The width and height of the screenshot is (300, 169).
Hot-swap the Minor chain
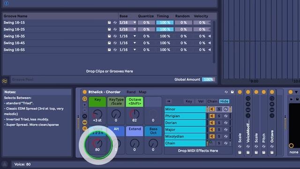pyautogui.click(x=226, y=109)
